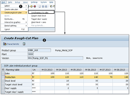The height and width of the screenshot is (95, 130).
Task: Select the Target days' supply row selector
Action: pyautogui.click(x=3, y=92)
